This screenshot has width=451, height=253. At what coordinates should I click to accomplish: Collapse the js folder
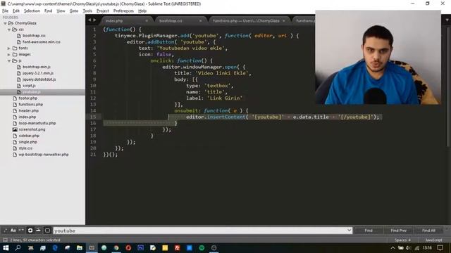click(x=9, y=61)
